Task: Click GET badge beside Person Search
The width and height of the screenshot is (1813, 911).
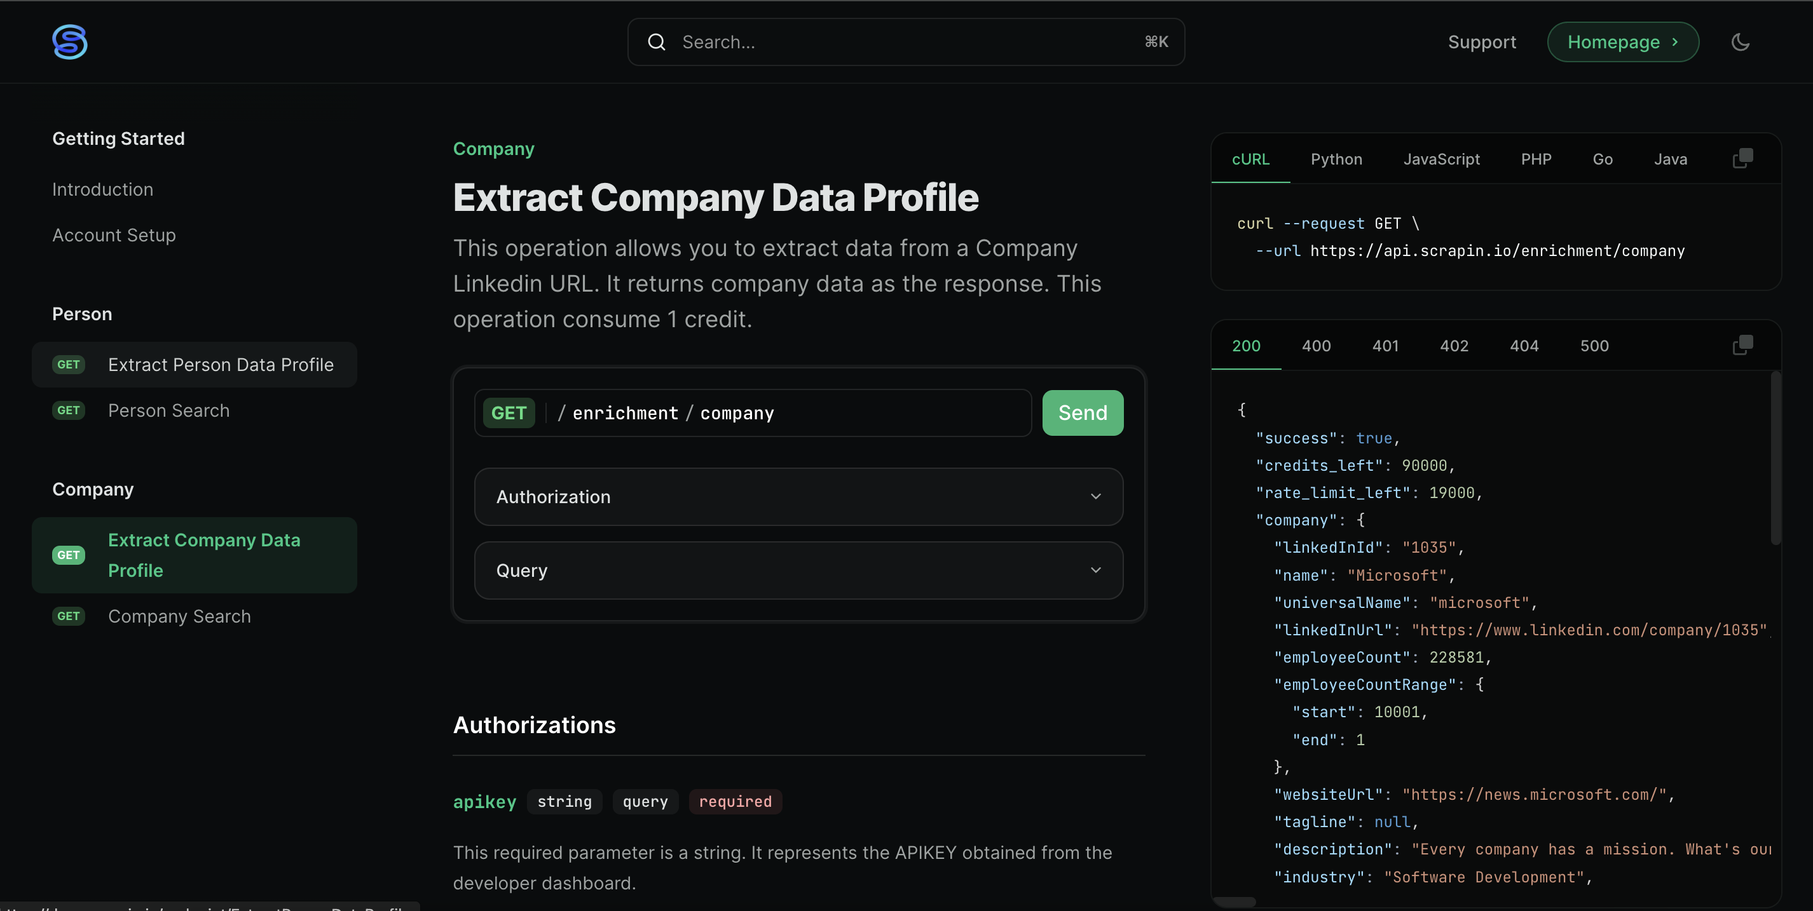Action: pos(68,410)
